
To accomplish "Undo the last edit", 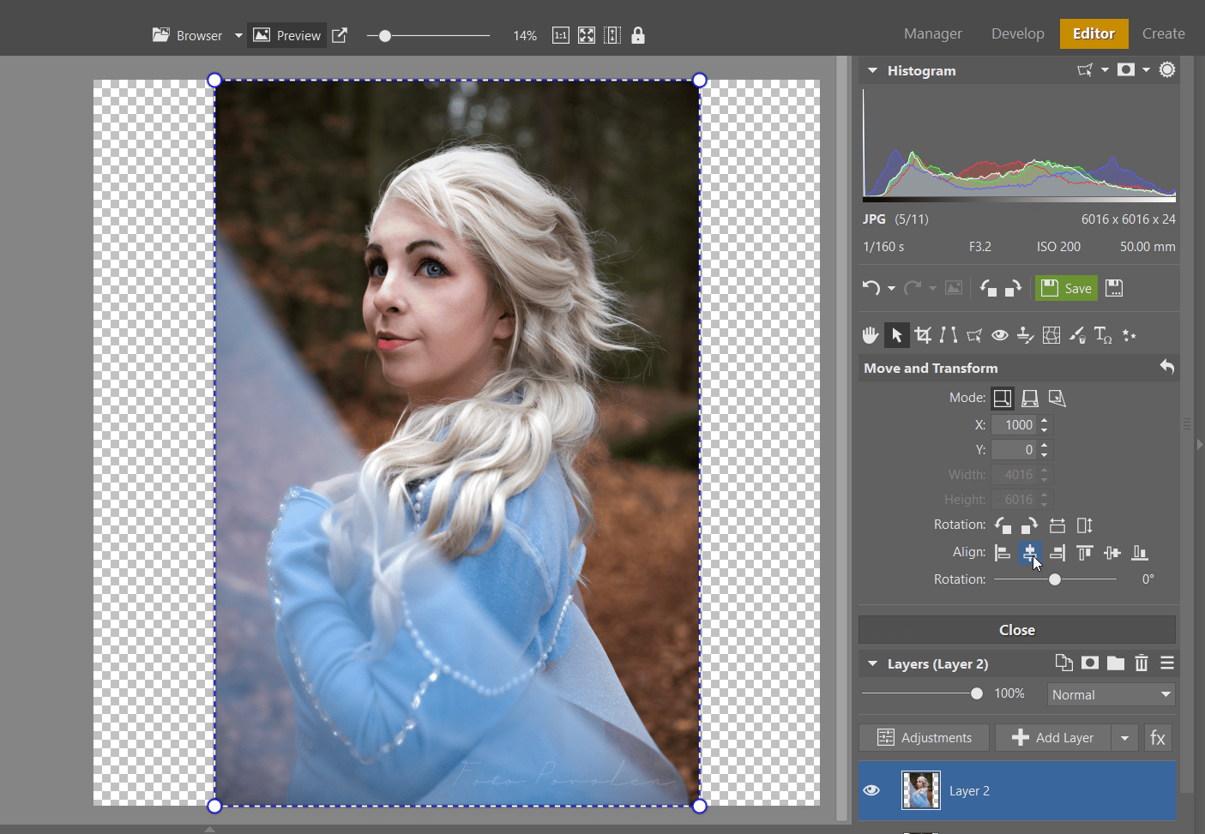I will pyautogui.click(x=871, y=288).
